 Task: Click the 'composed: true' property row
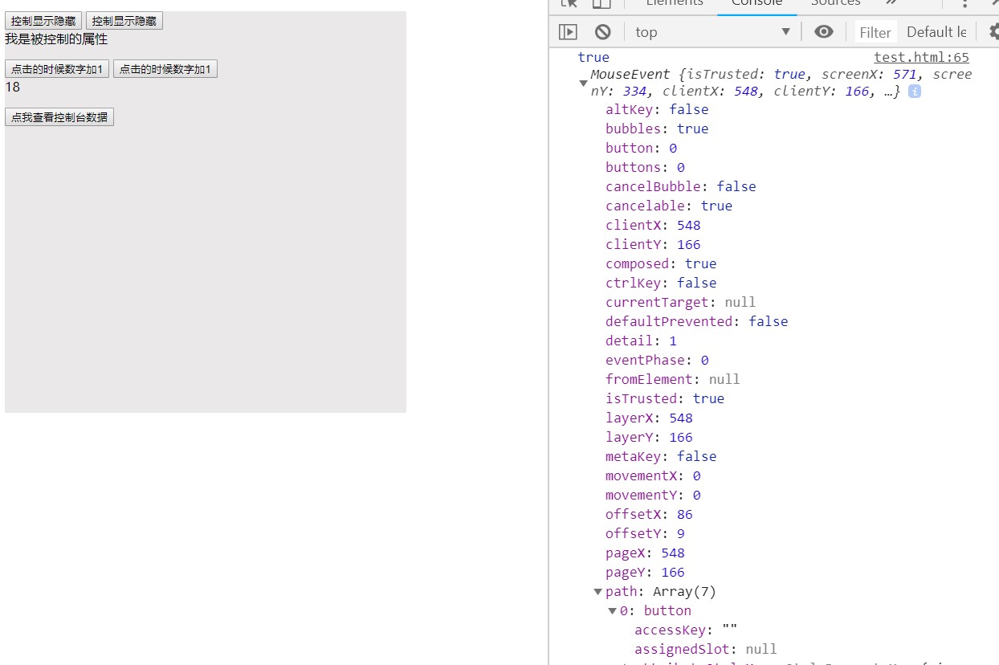tap(661, 263)
